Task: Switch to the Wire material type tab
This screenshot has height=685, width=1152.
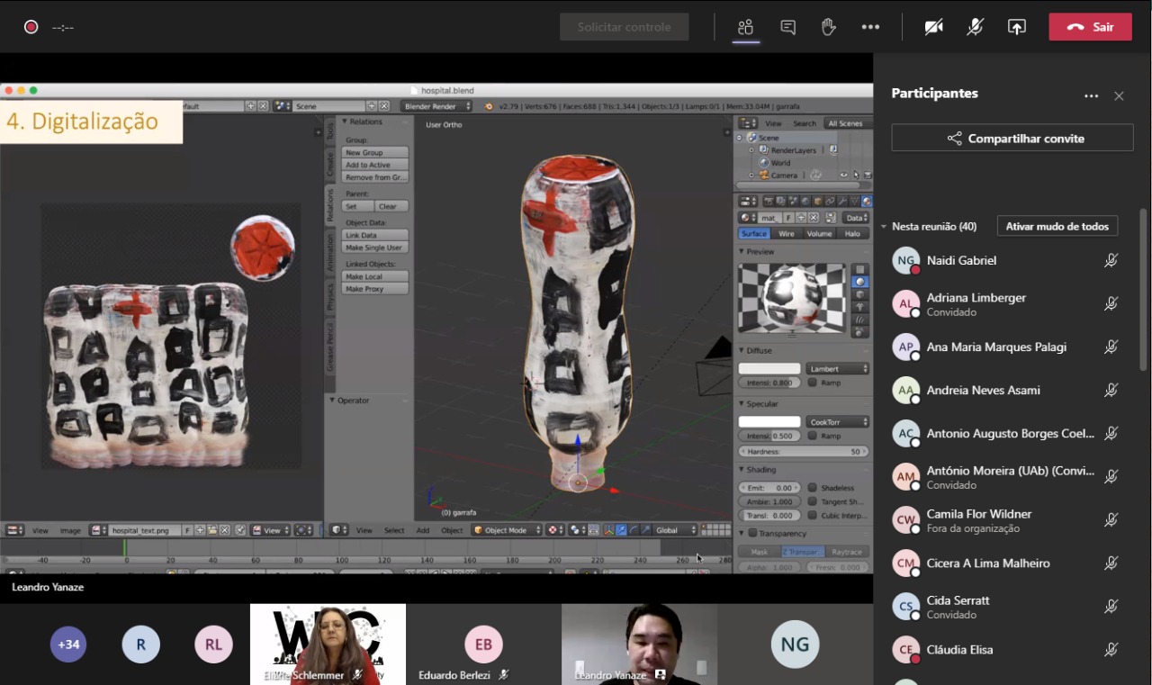Action: (787, 233)
